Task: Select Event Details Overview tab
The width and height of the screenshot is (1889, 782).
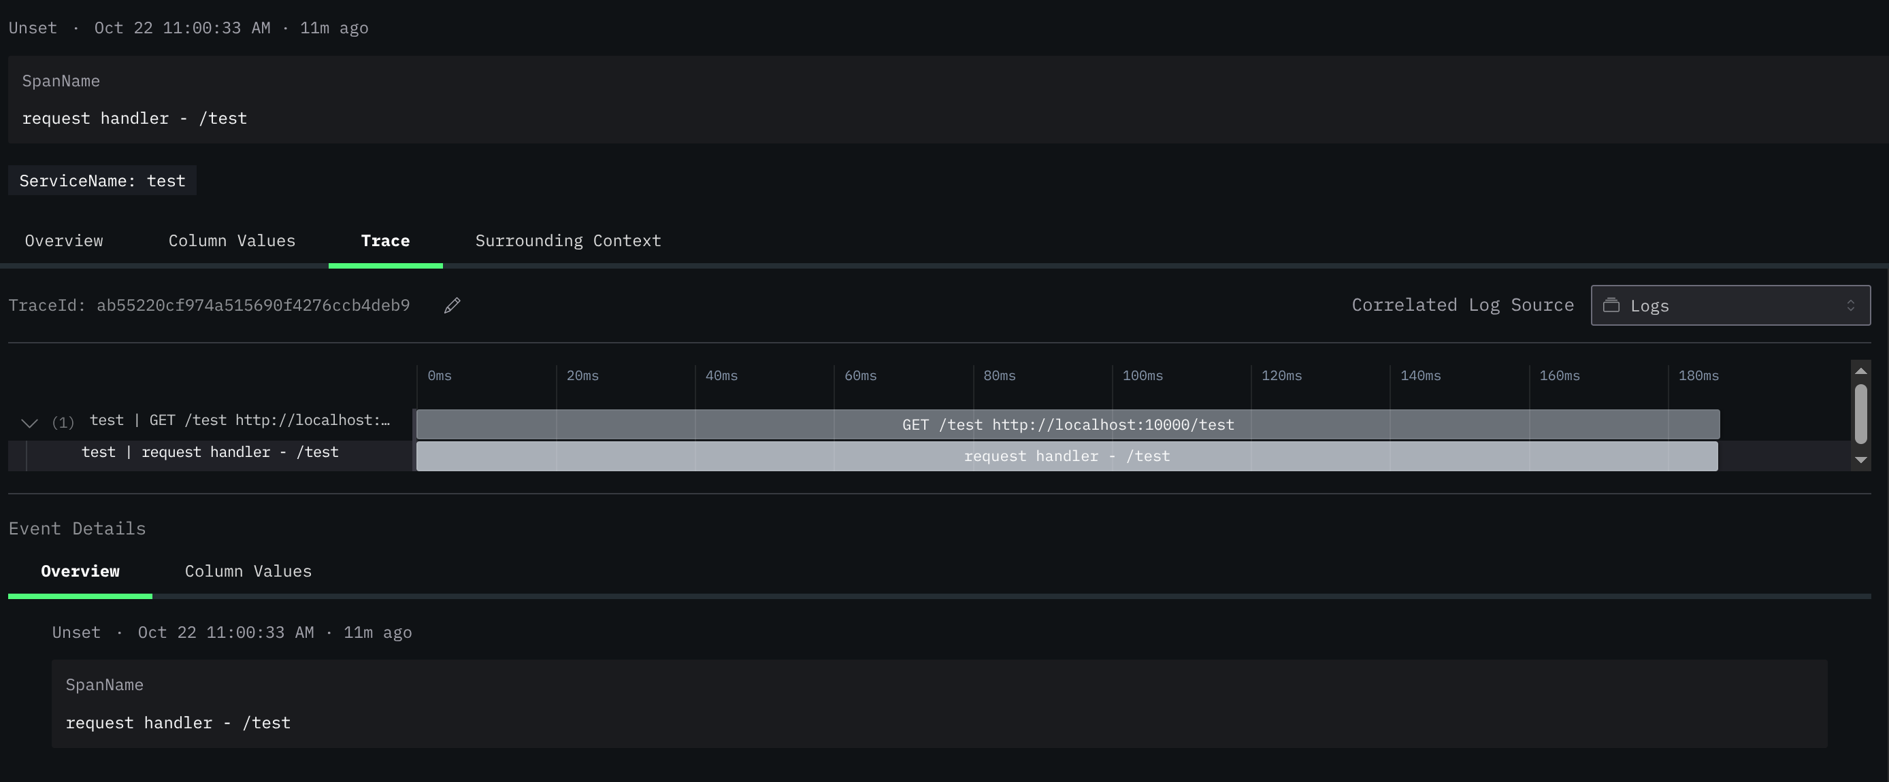Action: (x=80, y=571)
